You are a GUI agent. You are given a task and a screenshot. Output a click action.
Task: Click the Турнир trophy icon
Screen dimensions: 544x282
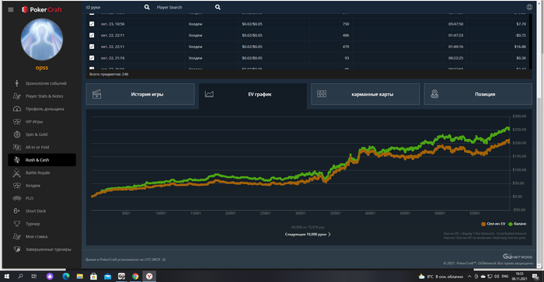coord(16,224)
